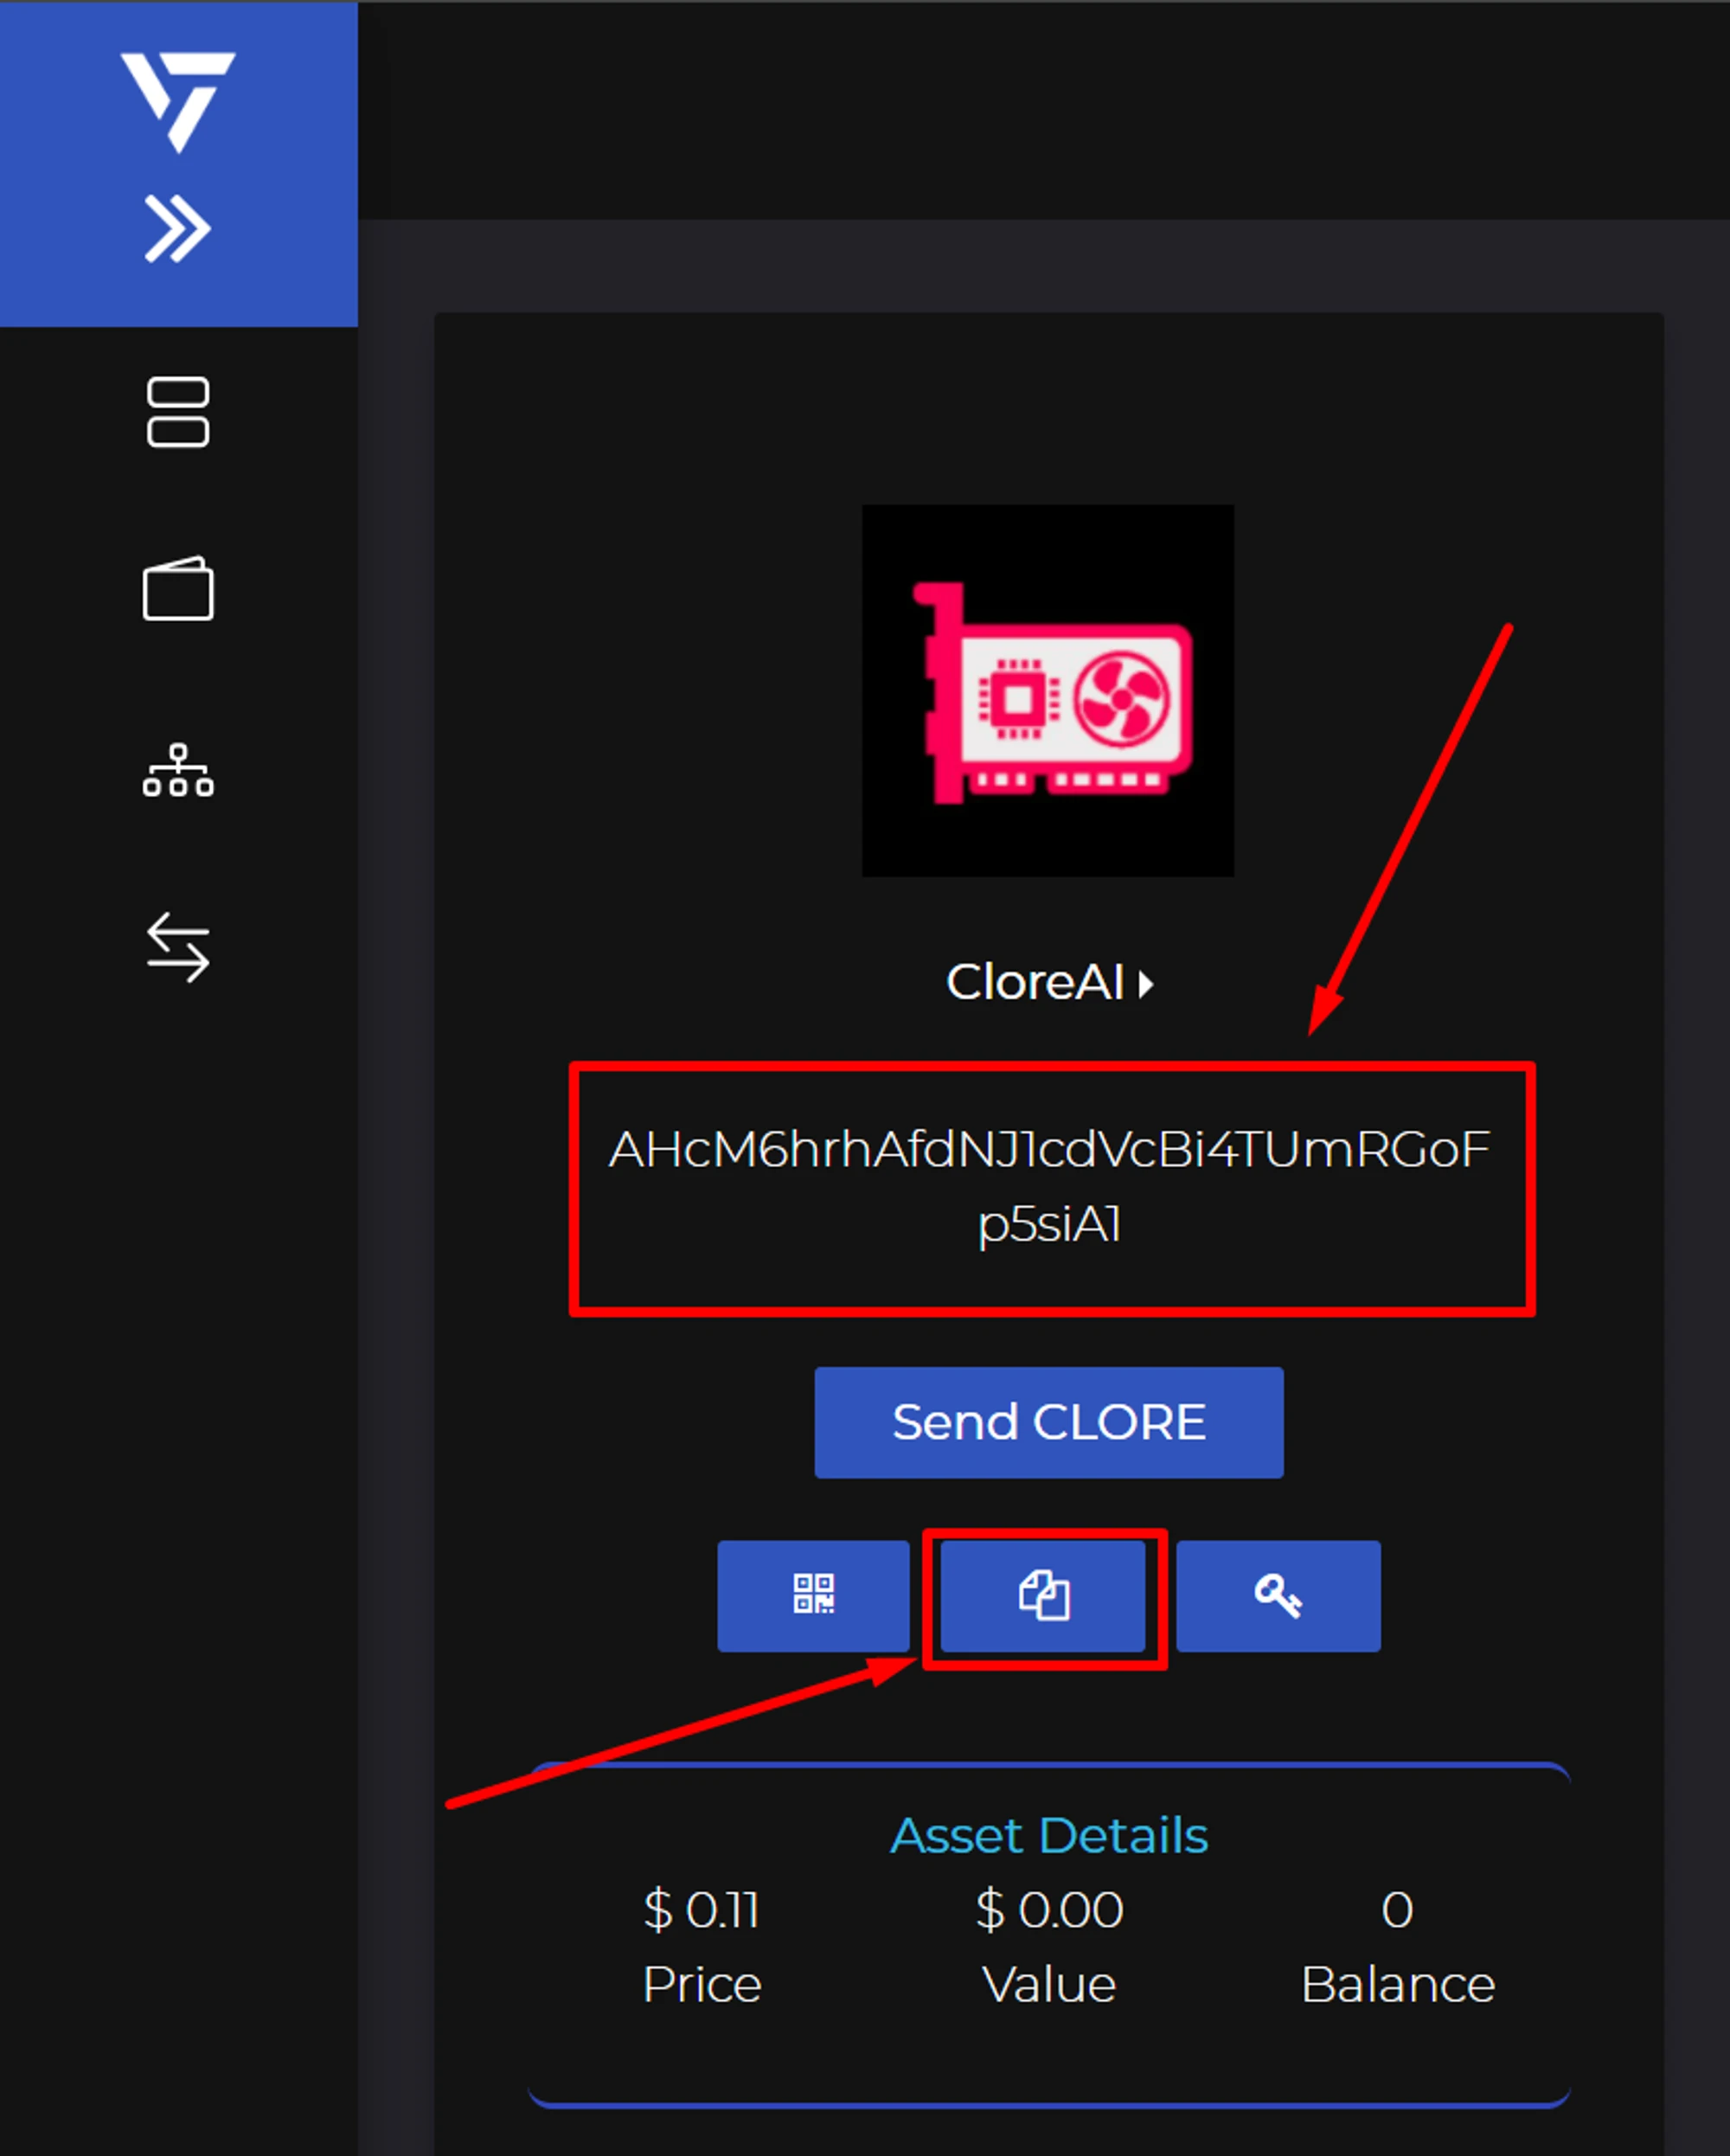Open the private key button

tap(1278, 1595)
